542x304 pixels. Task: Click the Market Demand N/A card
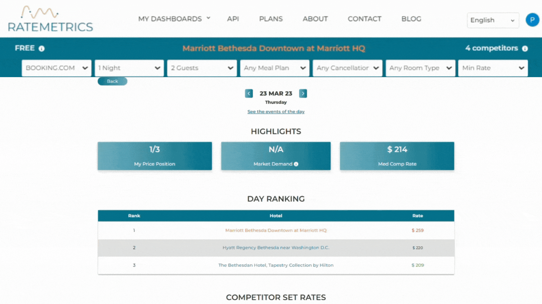(276, 156)
